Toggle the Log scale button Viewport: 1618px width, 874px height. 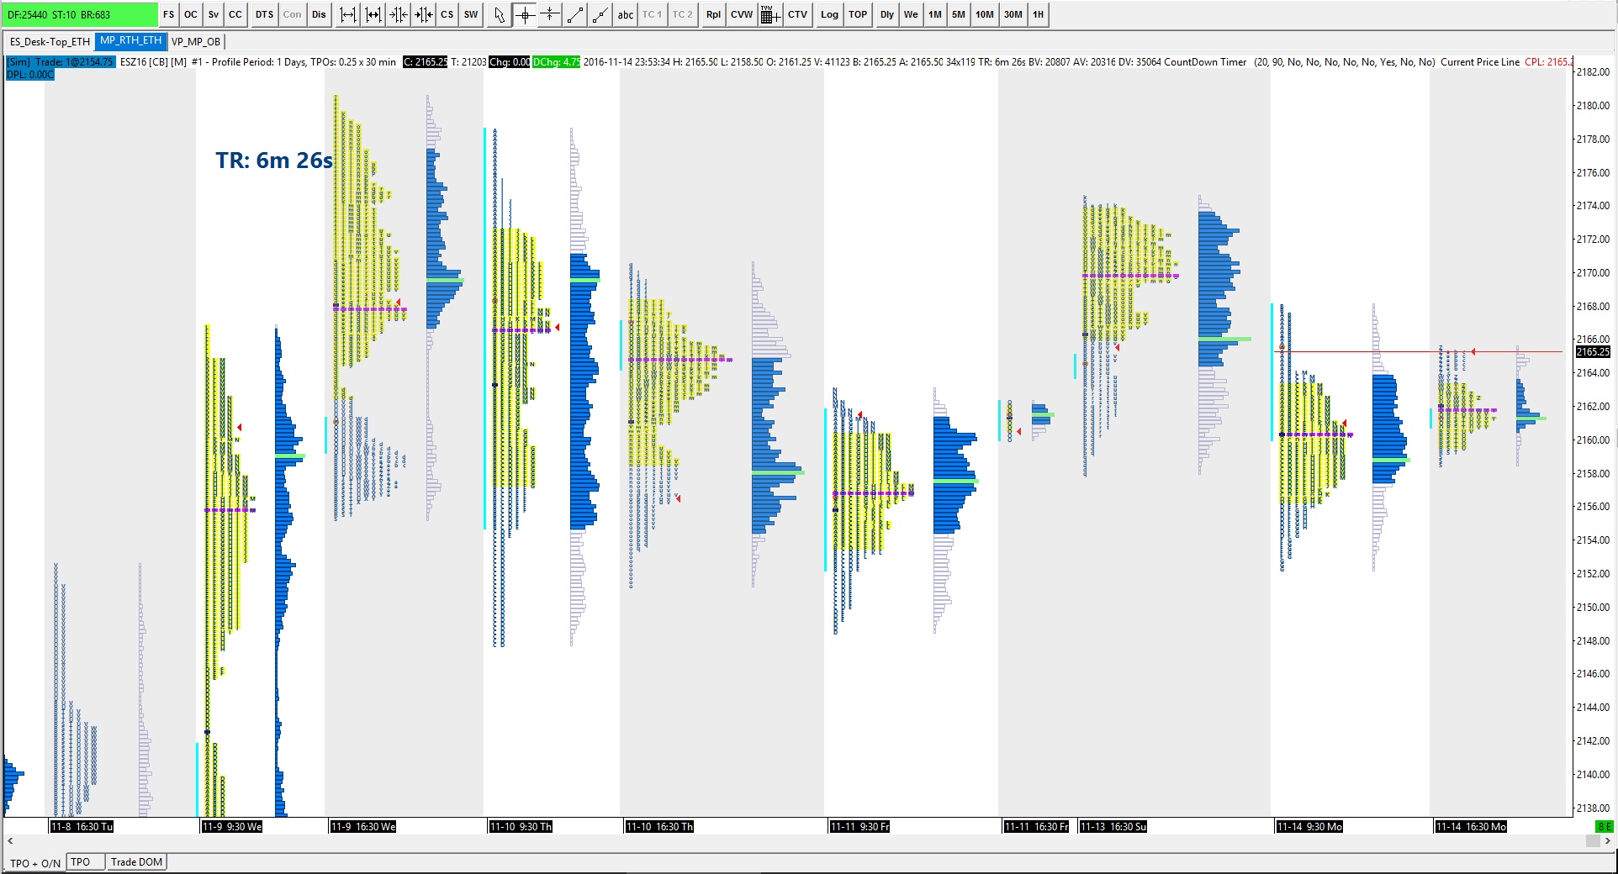point(830,15)
